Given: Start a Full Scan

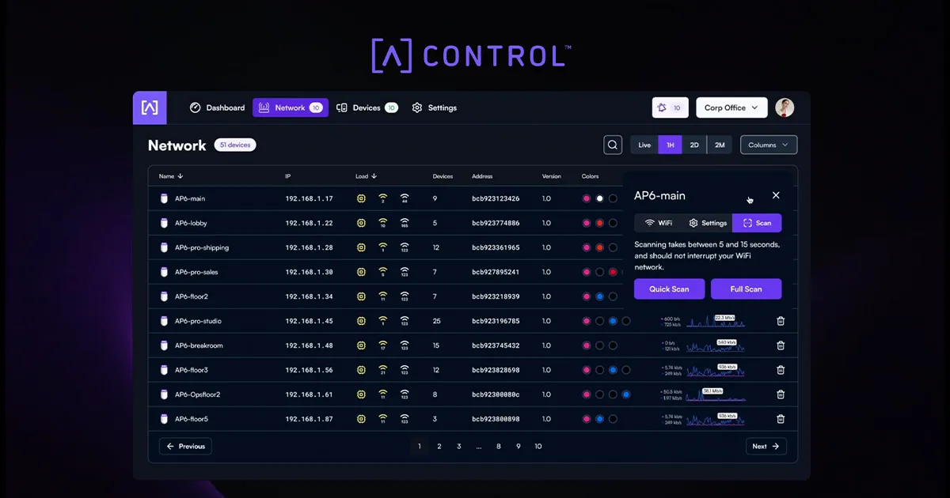Looking at the screenshot, I should coord(746,289).
